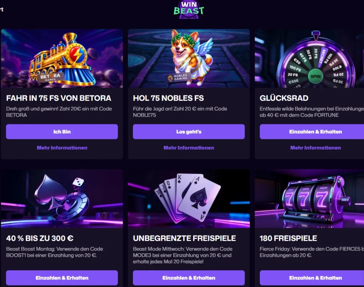Viewport: 364px width, 287px height.
Task: Click Einzahlen & Erhalten under Glücksrad
Action: click(312, 131)
